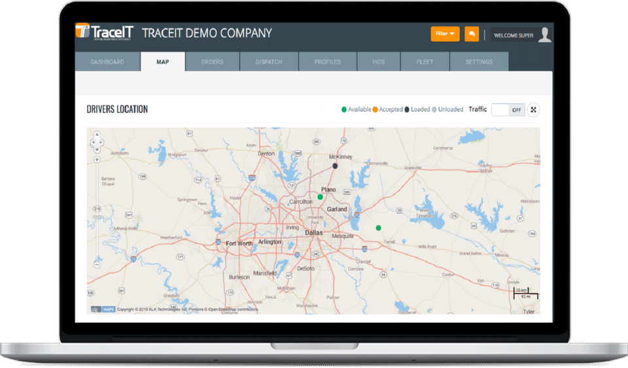Click the user profile avatar
Viewport: 628px width, 368px height.
(x=545, y=35)
